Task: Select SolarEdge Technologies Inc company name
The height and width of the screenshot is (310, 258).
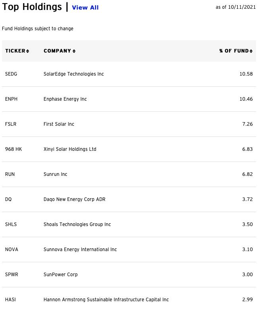Action: point(73,74)
